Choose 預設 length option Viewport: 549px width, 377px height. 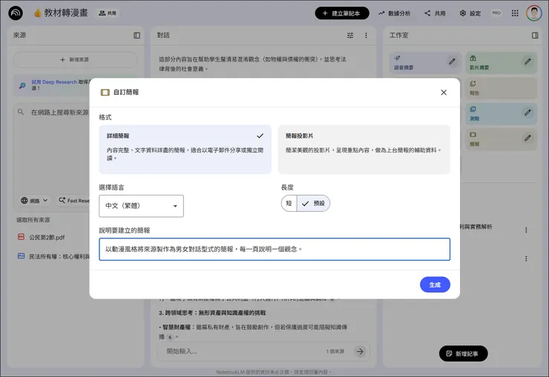click(313, 204)
